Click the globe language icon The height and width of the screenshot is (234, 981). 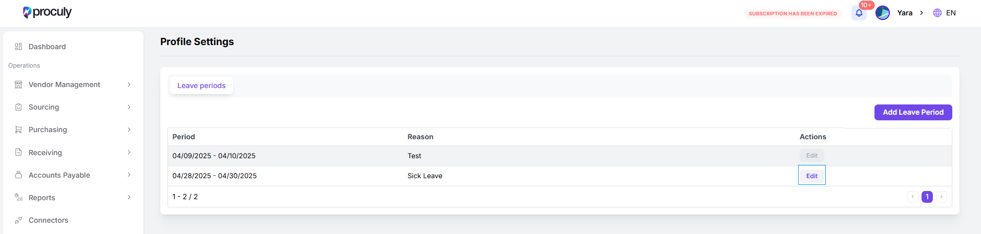click(x=937, y=13)
